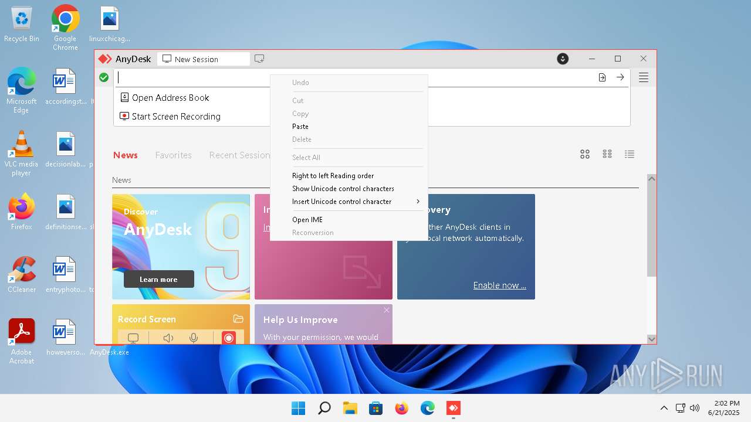Image resolution: width=751 pixels, height=422 pixels.
Task: Open CCleaner desktop shortcut
Action: tap(22, 275)
